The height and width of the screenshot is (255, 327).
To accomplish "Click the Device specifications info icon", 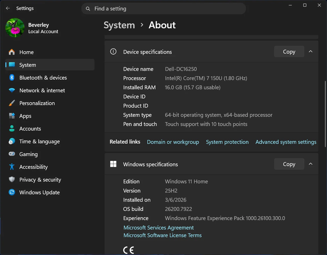I will (x=113, y=52).
